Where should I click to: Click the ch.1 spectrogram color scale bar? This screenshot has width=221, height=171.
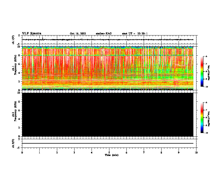click(202, 72)
